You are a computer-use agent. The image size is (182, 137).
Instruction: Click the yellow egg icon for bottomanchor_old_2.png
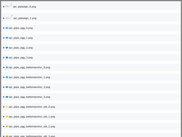click(7, 127)
